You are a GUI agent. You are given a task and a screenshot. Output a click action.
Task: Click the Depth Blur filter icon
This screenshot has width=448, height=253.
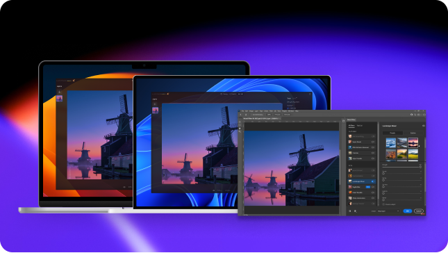click(350, 187)
